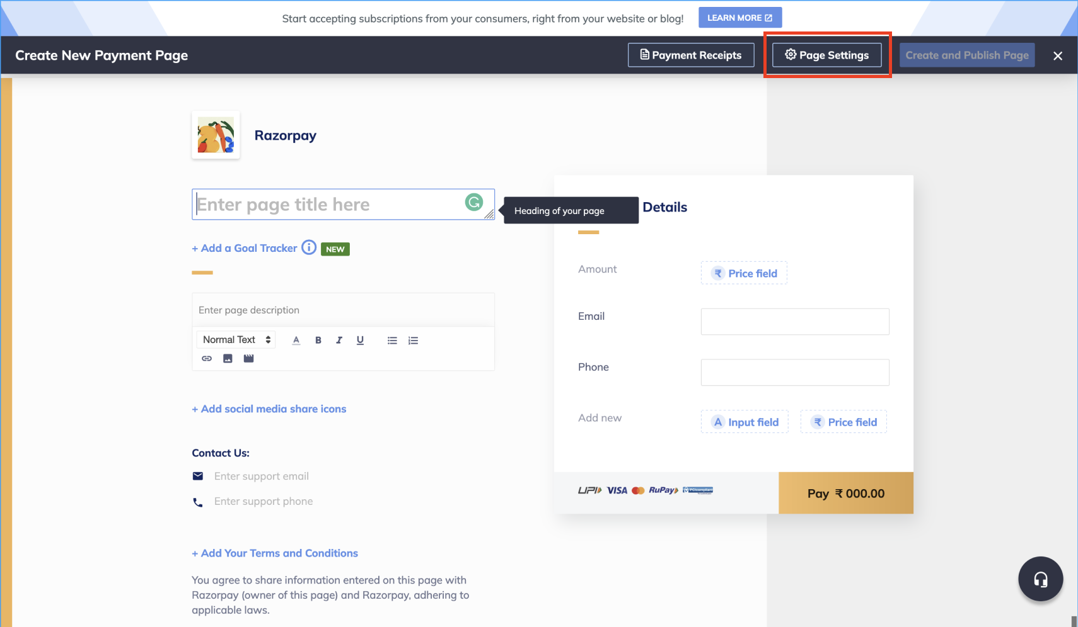Viewport: 1078px width, 627px height.
Task: Click the NEW badge beside Goal Tracker
Action: point(335,249)
